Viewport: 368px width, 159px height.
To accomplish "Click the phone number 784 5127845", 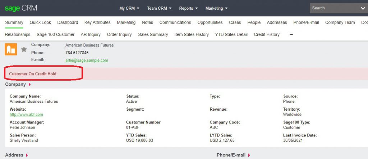I will point(77,53).
